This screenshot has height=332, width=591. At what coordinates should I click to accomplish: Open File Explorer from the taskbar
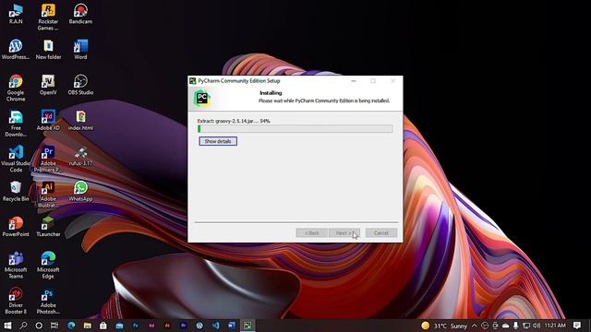[x=88, y=326]
